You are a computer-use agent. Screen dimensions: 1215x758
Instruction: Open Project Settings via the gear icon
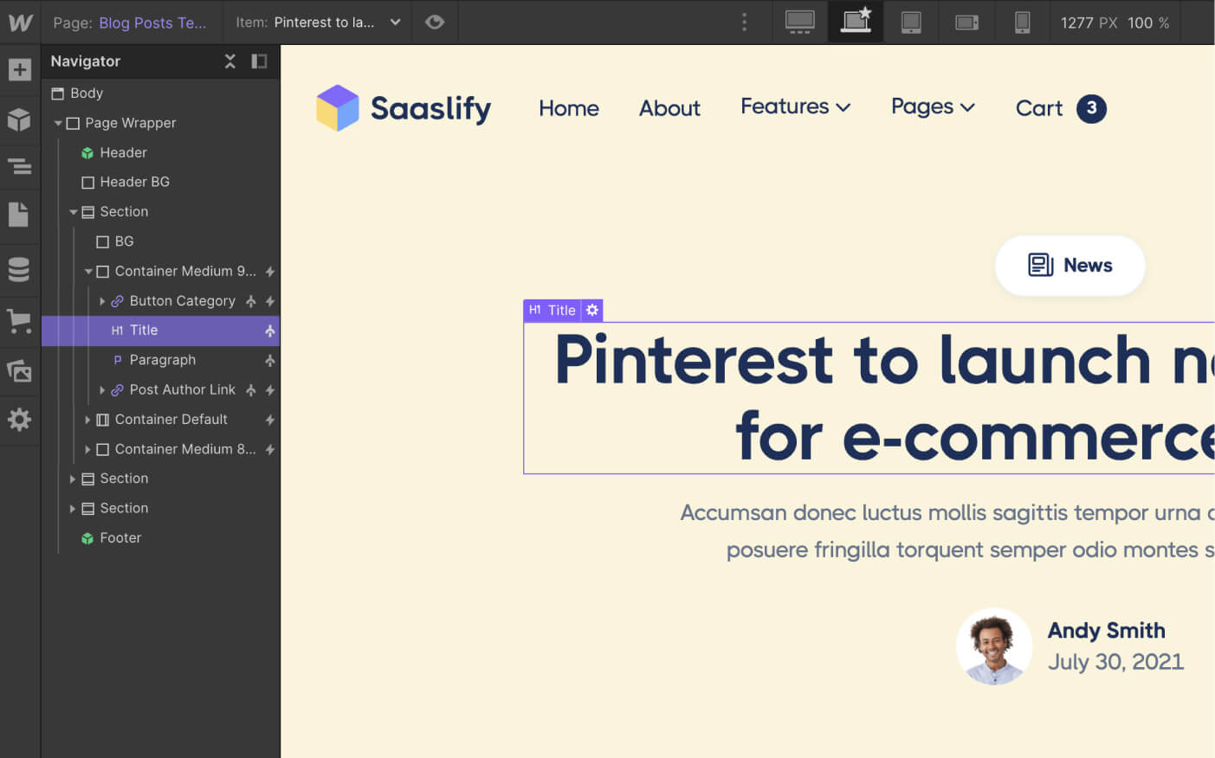21,421
